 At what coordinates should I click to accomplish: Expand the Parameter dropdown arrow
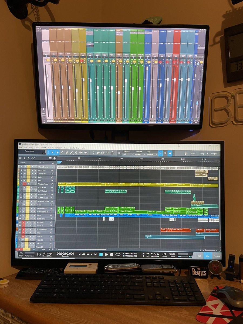[x=43, y=153]
